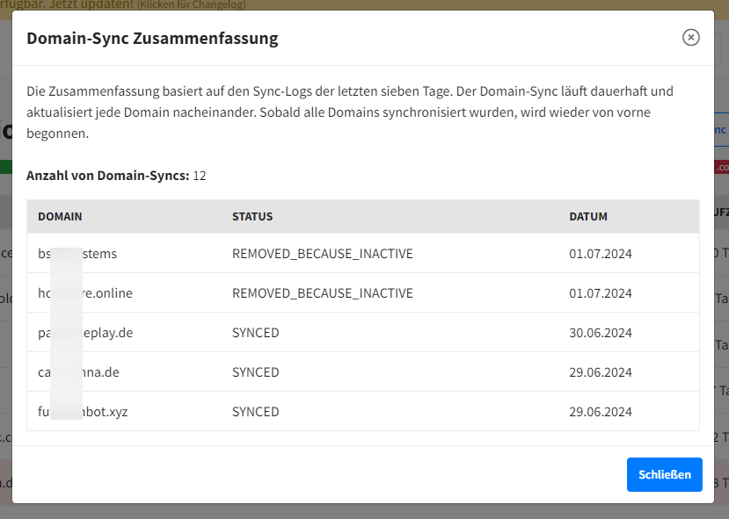Select the domain ending in nbot.xyz
This screenshot has width=729, height=519.
point(83,412)
